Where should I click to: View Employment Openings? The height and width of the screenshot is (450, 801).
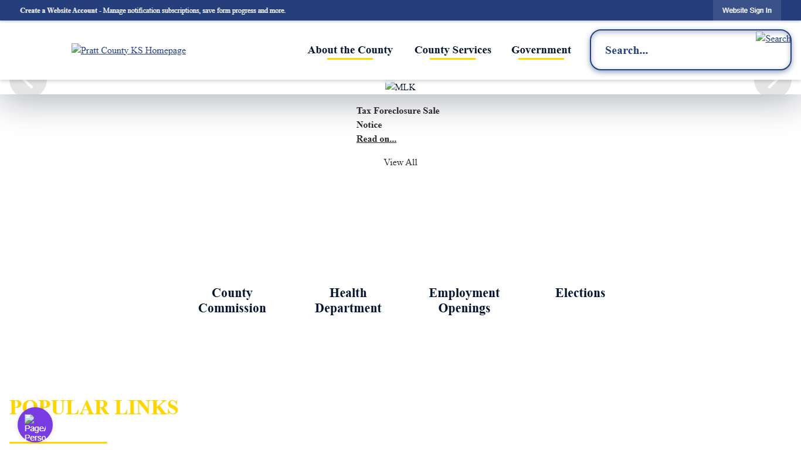tap(464, 301)
